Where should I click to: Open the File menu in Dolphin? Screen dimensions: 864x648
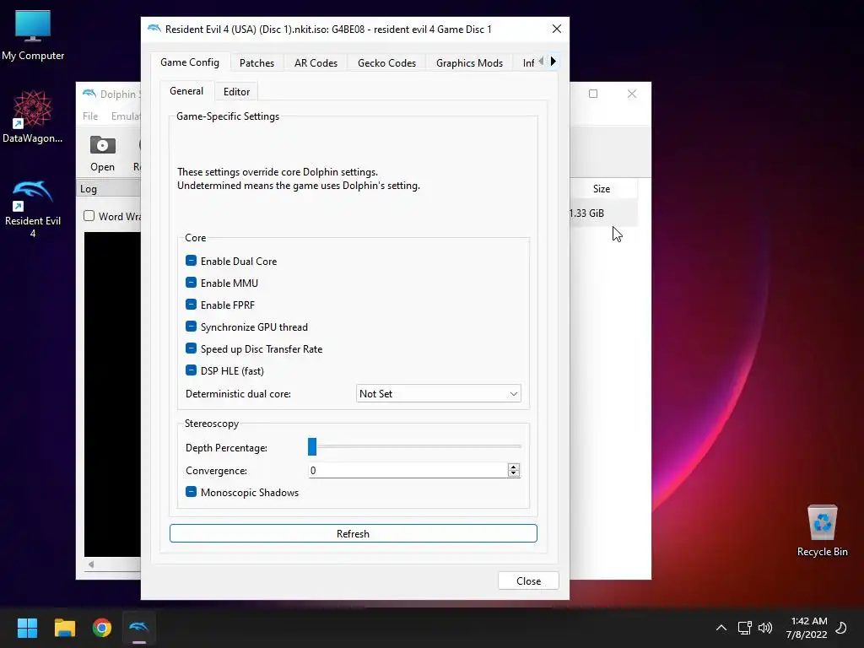pyautogui.click(x=90, y=116)
